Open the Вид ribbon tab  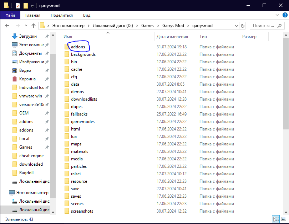pyautogui.click(x=87, y=15)
